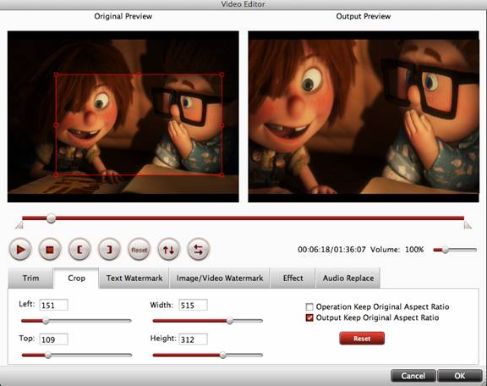Set trim start with left bracket button

(x=79, y=249)
